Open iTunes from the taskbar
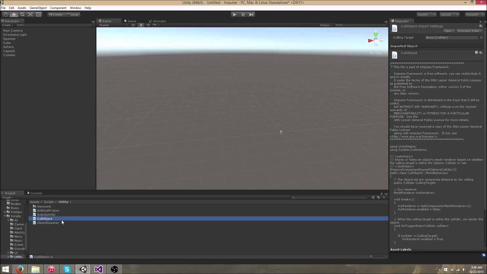487x274 pixels. (x=51, y=269)
